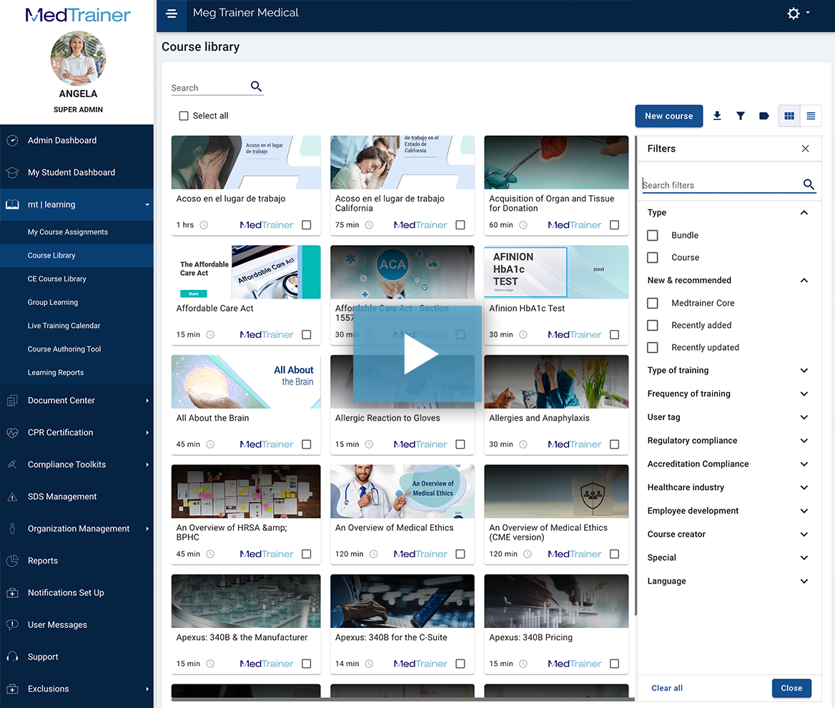Click the mt | learning book icon

[x=12, y=204]
